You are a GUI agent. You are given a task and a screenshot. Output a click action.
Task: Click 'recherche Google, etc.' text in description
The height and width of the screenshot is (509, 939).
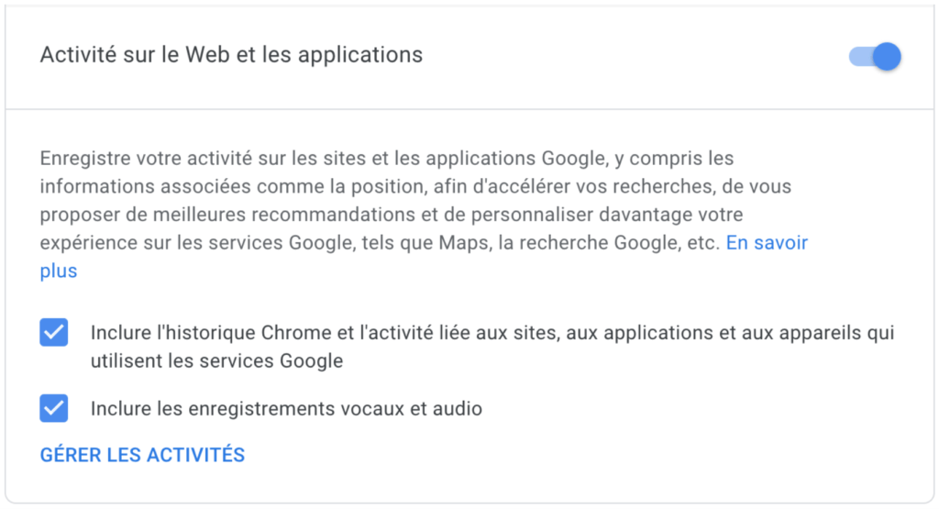point(631,243)
